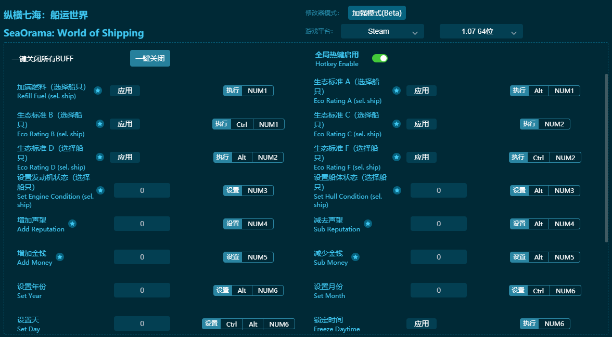Click the star icon for Add Money
Screen dimensions: 612x337
(59, 257)
